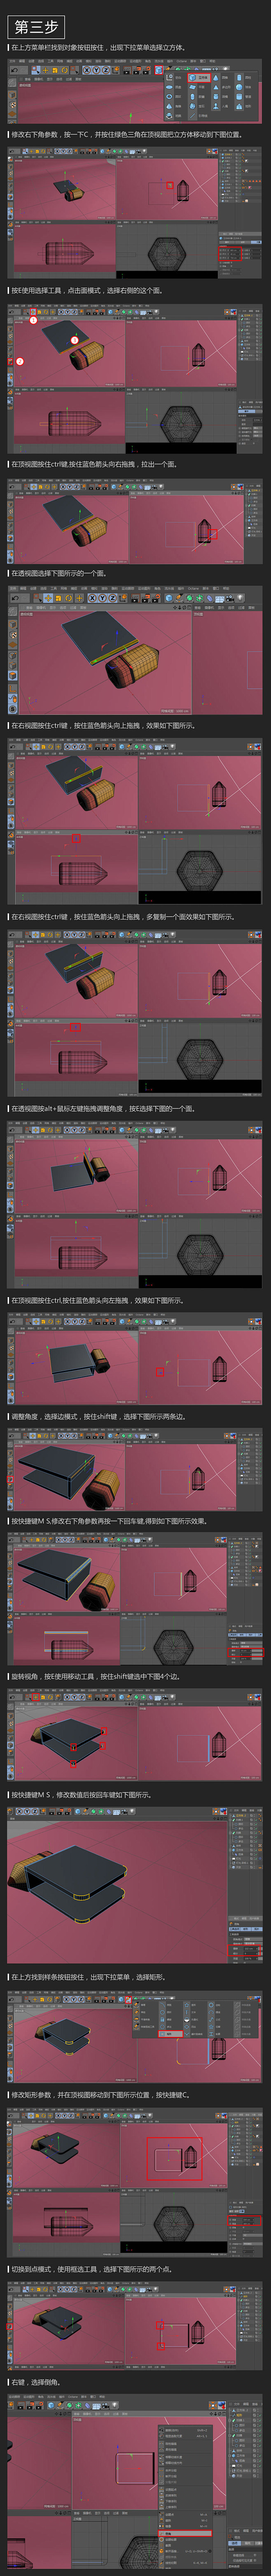Toggle Y axis lock in the large perspective-view screenshot toolbar
The width and height of the screenshot is (271, 2576).
(x=103, y=598)
